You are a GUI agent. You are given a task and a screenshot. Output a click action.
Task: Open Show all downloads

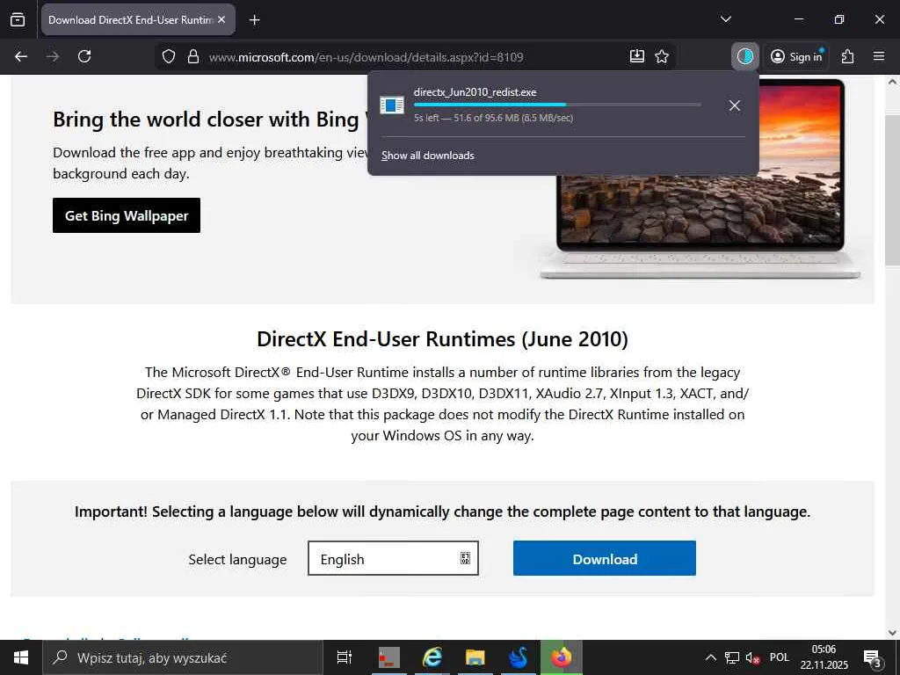click(428, 156)
